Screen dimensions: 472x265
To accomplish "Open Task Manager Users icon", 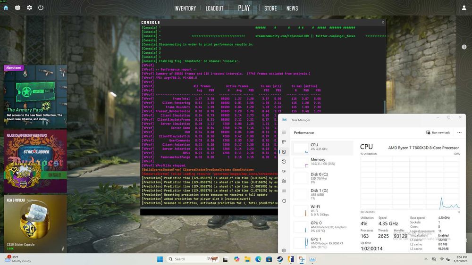I will point(284,182).
